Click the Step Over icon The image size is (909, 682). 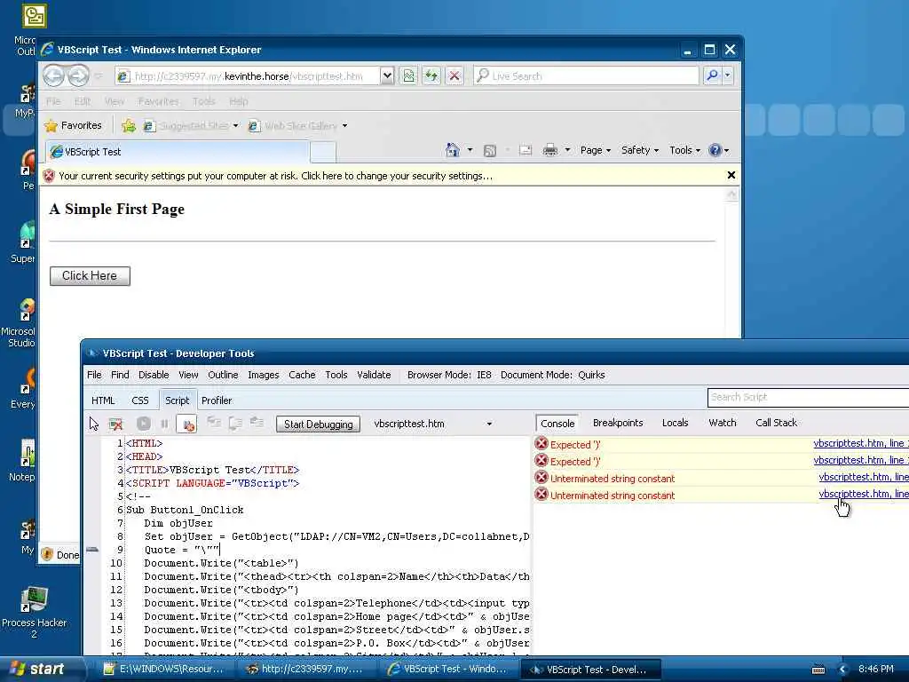234,424
